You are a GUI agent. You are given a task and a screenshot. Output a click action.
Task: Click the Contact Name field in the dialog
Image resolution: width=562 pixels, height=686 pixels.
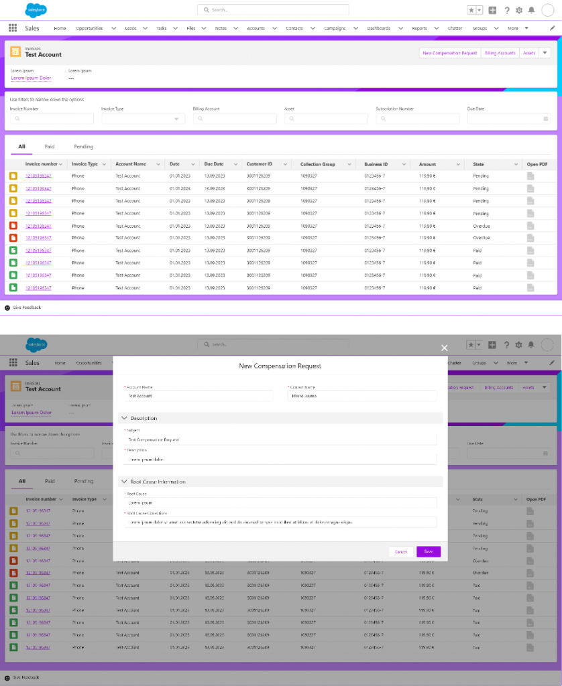361,396
